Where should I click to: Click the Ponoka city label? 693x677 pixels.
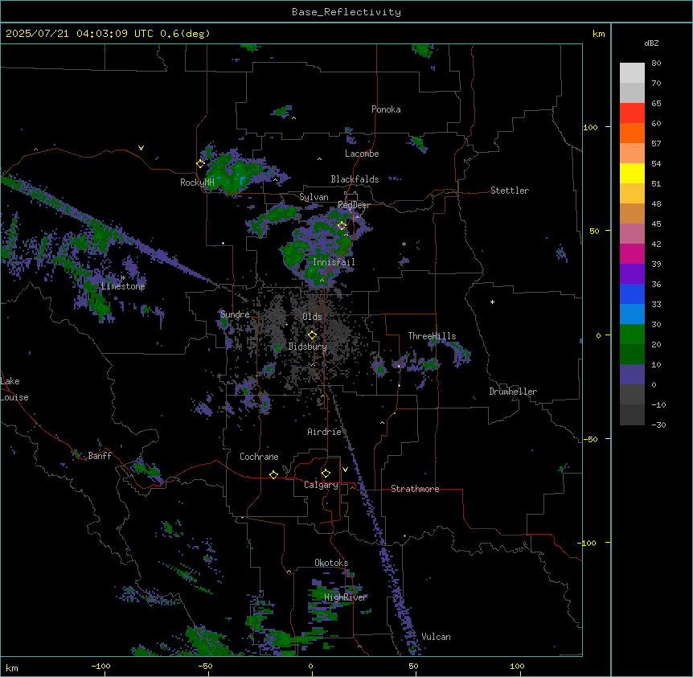coord(386,109)
